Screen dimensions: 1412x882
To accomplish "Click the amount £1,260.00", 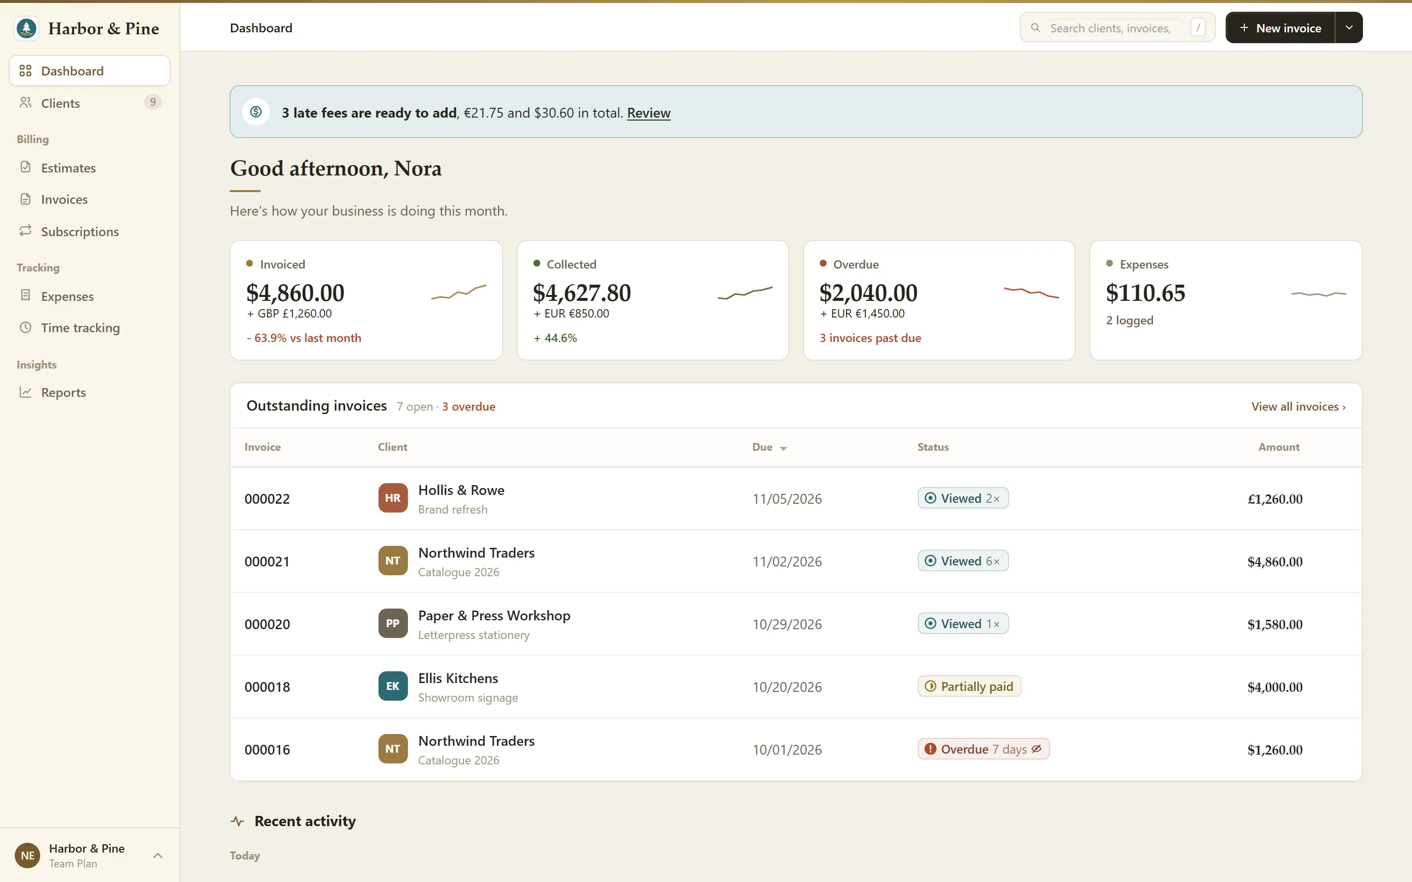I will pos(1275,499).
